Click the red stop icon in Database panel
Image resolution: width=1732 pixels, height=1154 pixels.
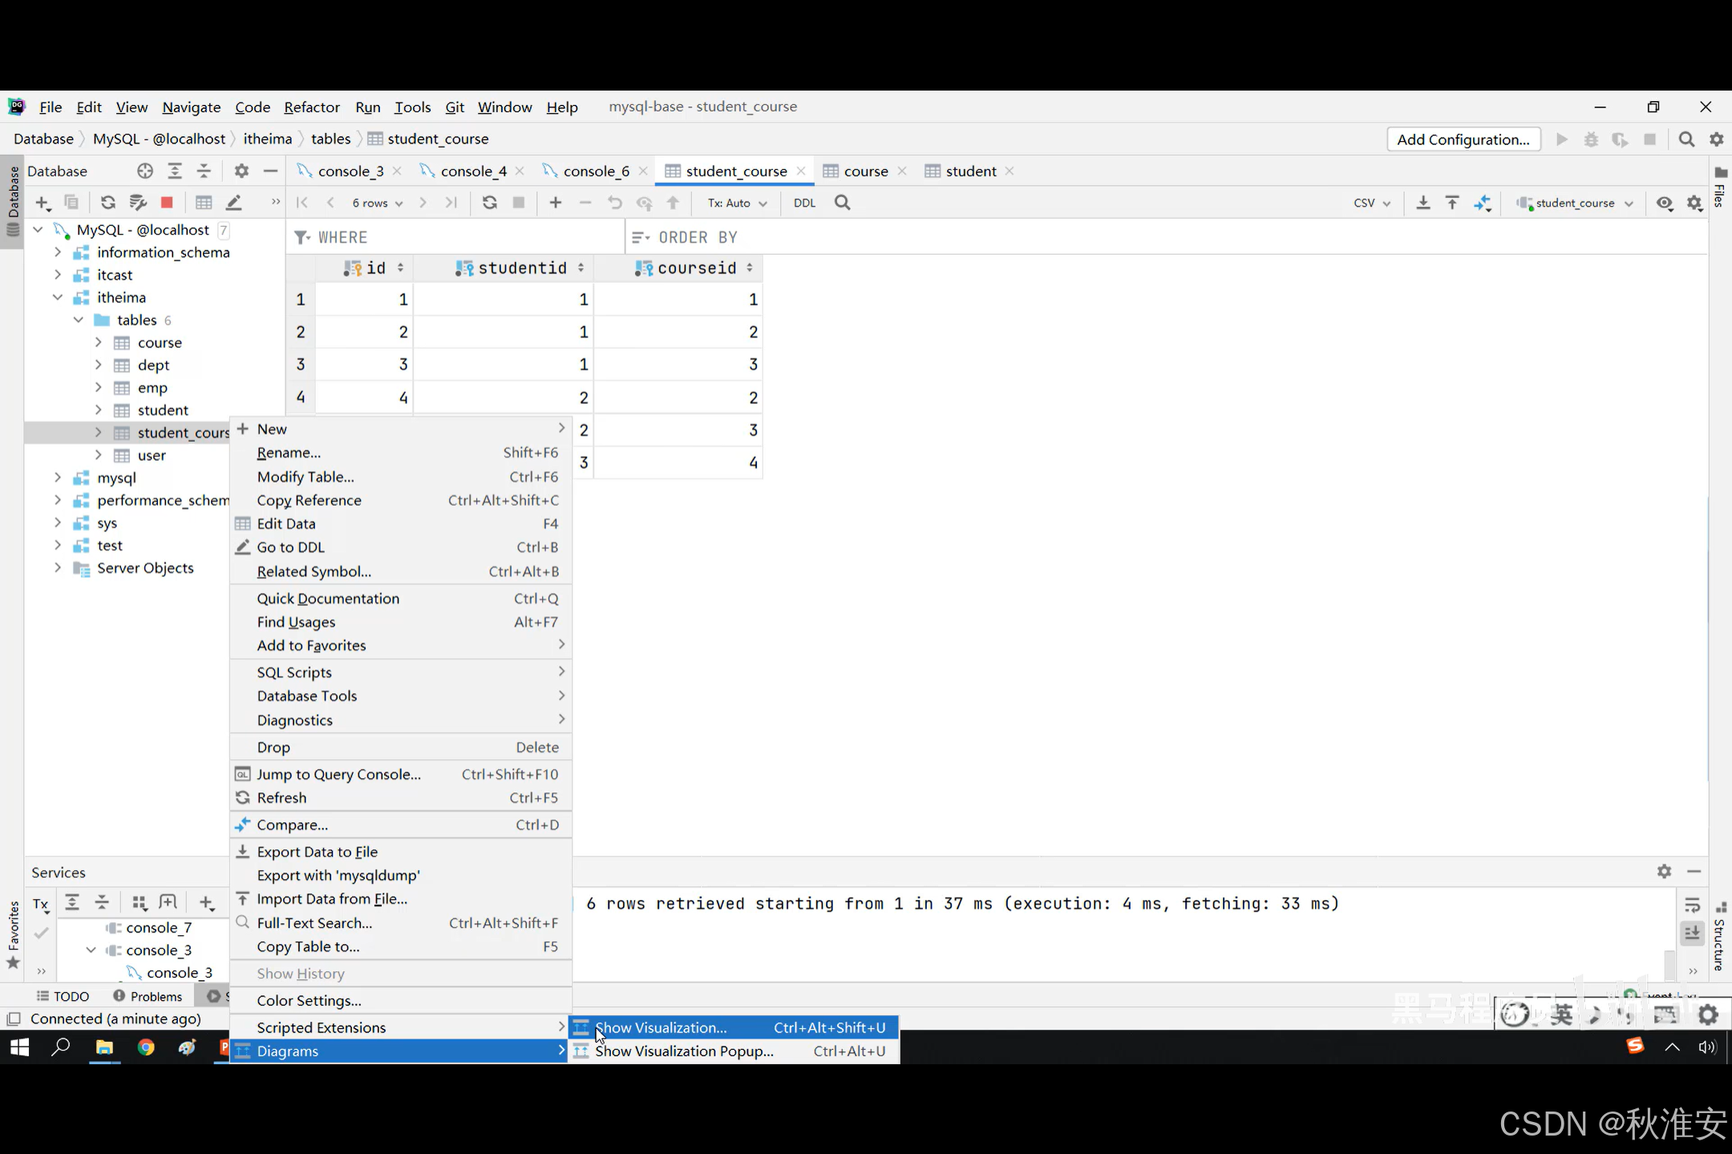(x=167, y=203)
